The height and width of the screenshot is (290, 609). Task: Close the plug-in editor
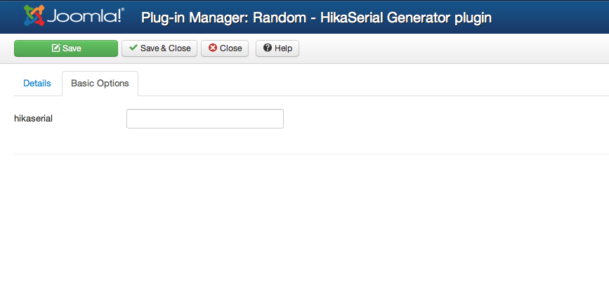point(224,48)
